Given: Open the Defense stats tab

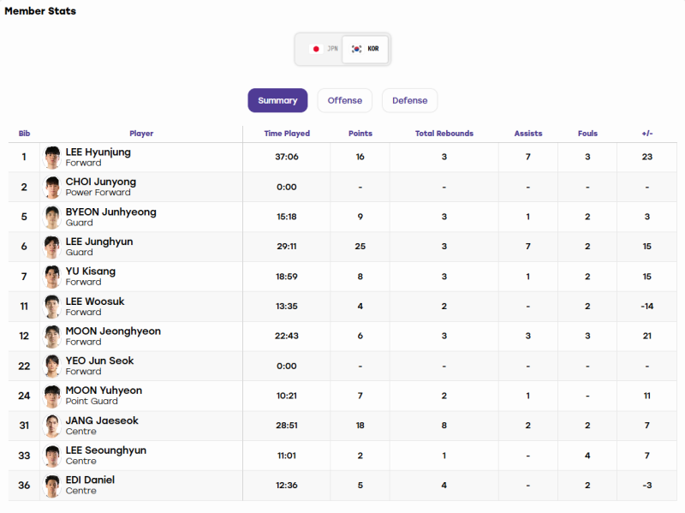Looking at the screenshot, I should tap(410, 100).
